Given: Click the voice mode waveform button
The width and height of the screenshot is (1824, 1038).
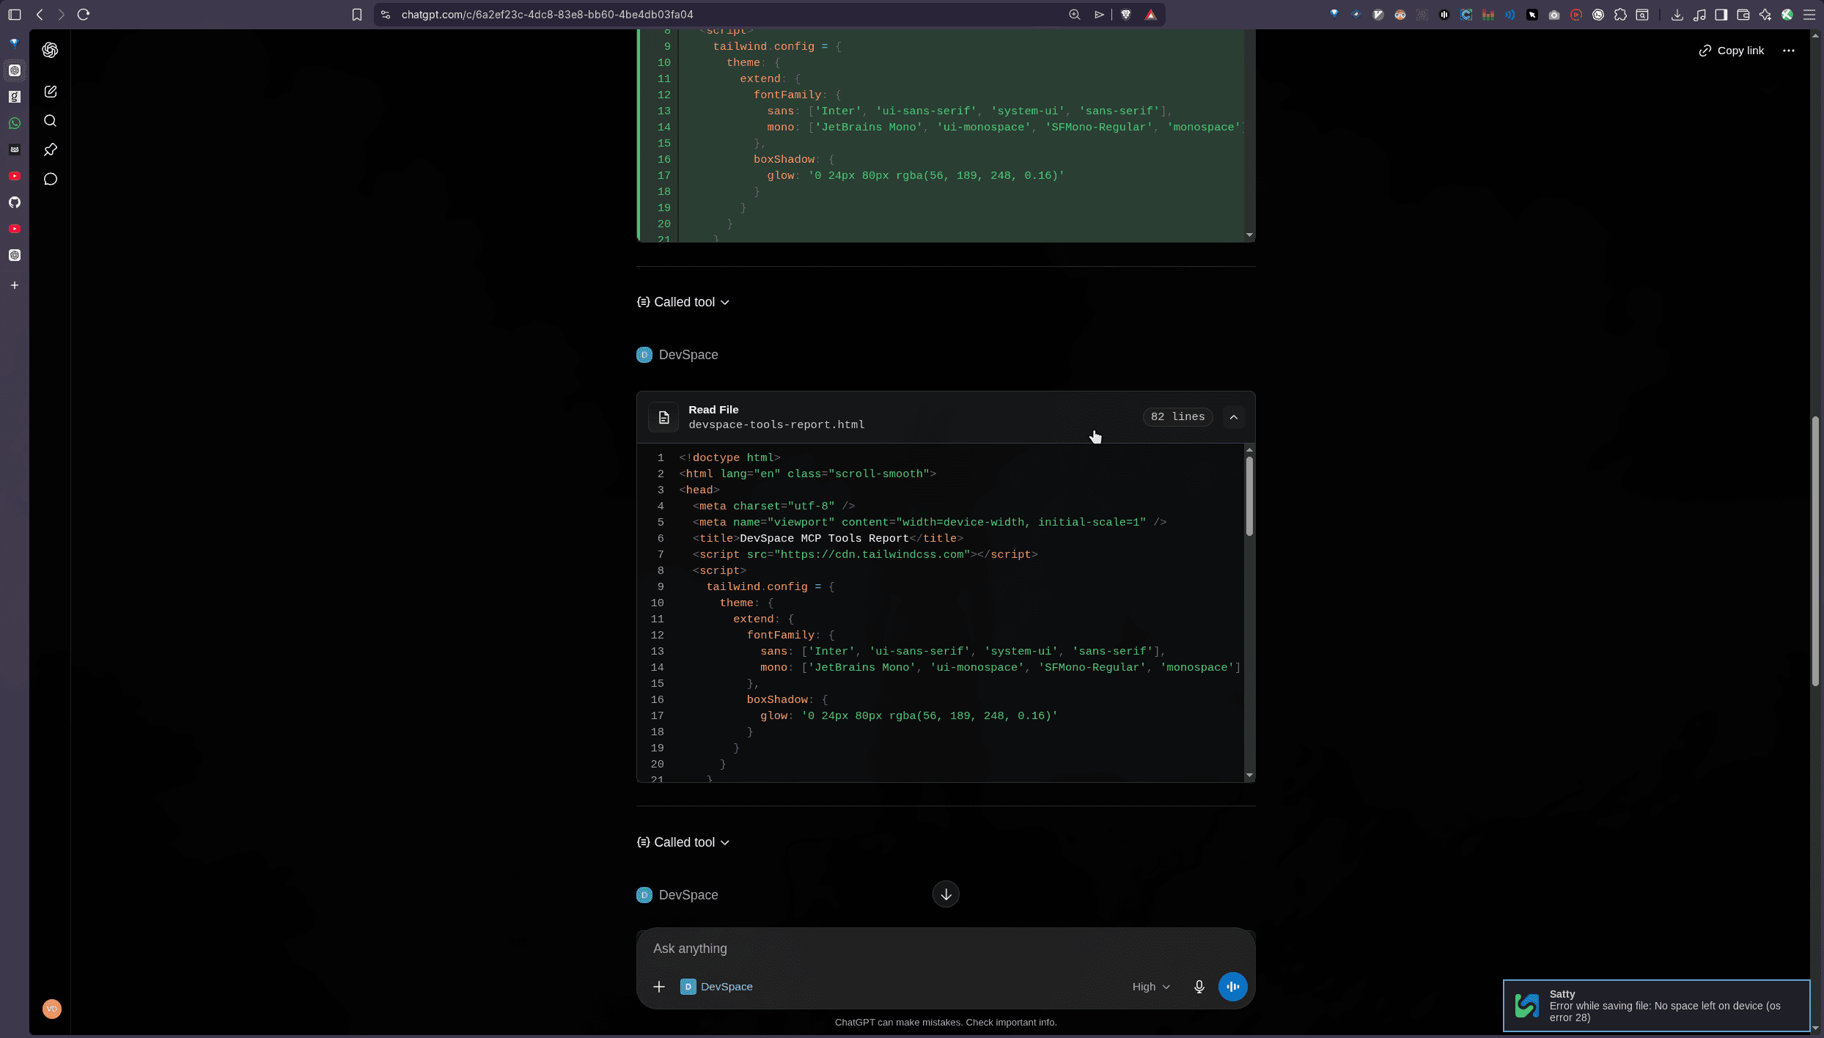Looking at the screenshot, I should coord(1232,987).
